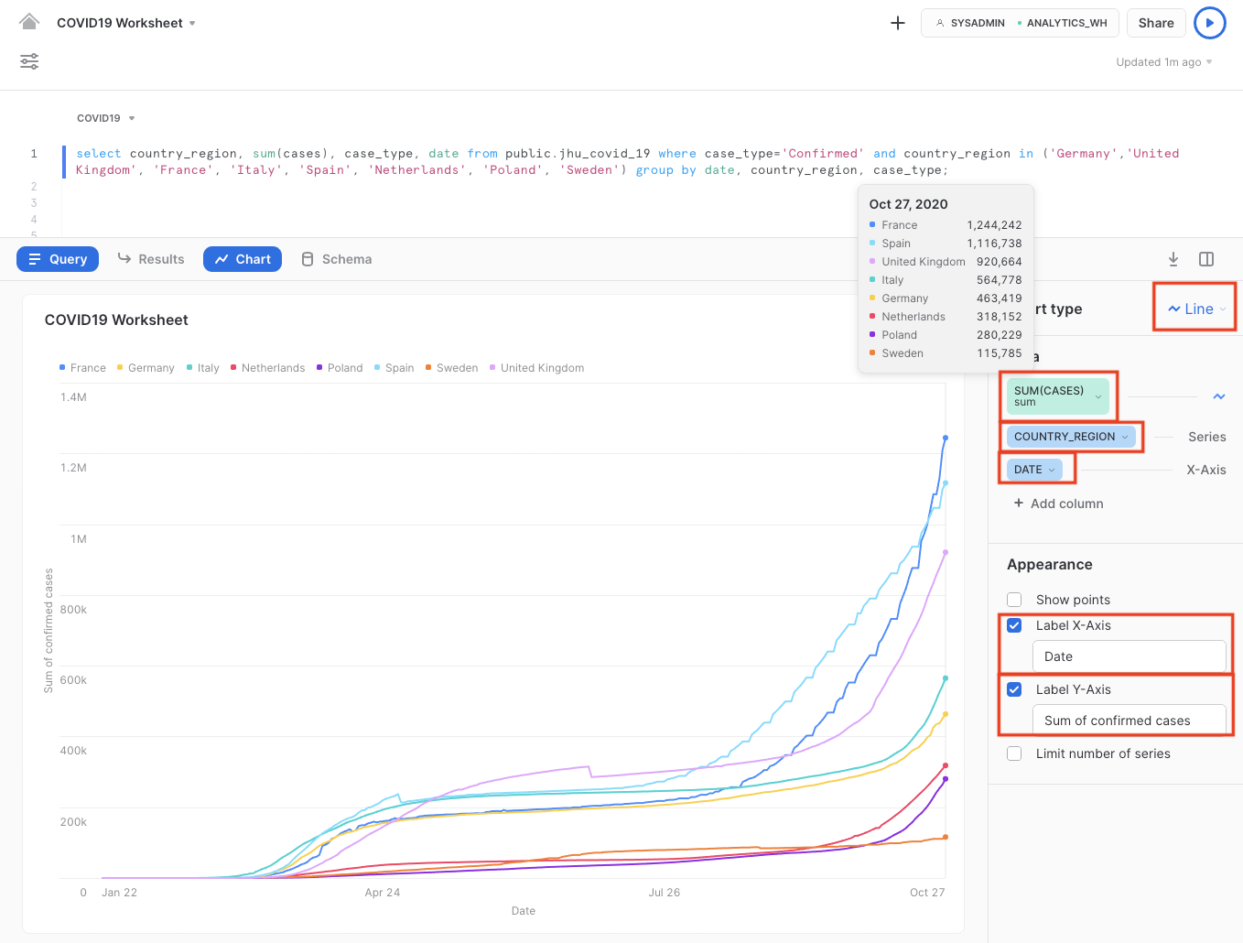The height and width of the screenshot is (943, 1243).
Task: Click the plus icon to add worksheet
Action: (x=897, y=23)
